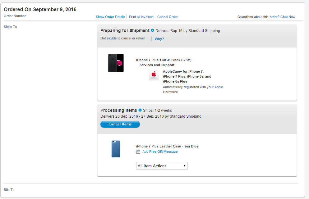Click the gift envelope icon beside Add Free Gift Message
This screenshot has height=199, width=309.
coord(138,152)
